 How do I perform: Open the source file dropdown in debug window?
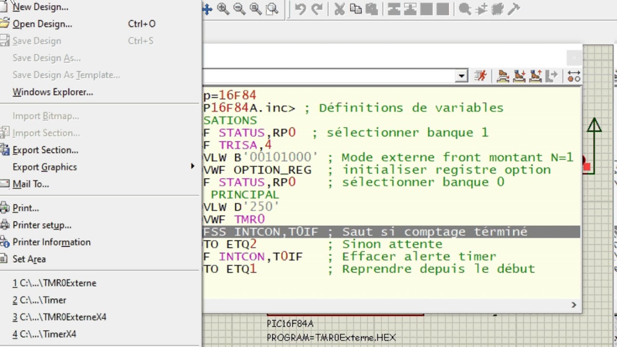click(462, 76)
